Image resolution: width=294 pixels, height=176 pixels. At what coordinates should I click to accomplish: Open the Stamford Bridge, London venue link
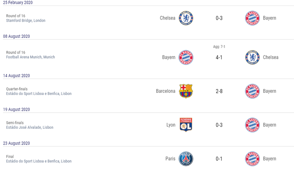point(26,21)
